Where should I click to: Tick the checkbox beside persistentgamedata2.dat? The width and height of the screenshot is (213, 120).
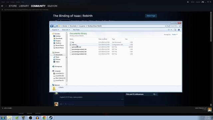click(71, 52)
